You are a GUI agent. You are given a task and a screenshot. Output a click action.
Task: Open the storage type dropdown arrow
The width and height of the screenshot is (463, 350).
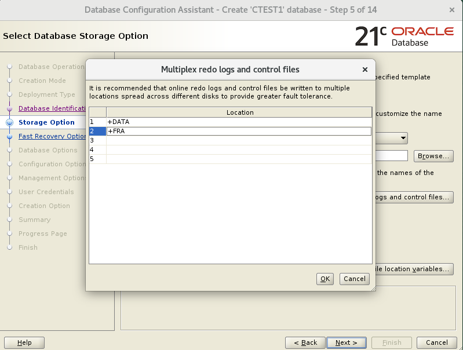click(403, 138)
